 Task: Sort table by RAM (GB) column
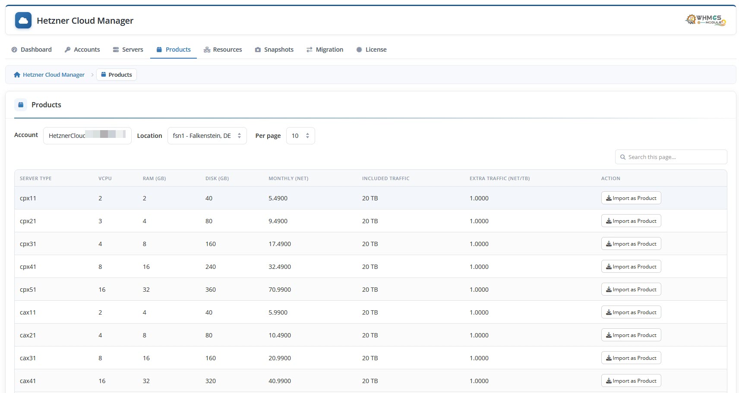154,178
